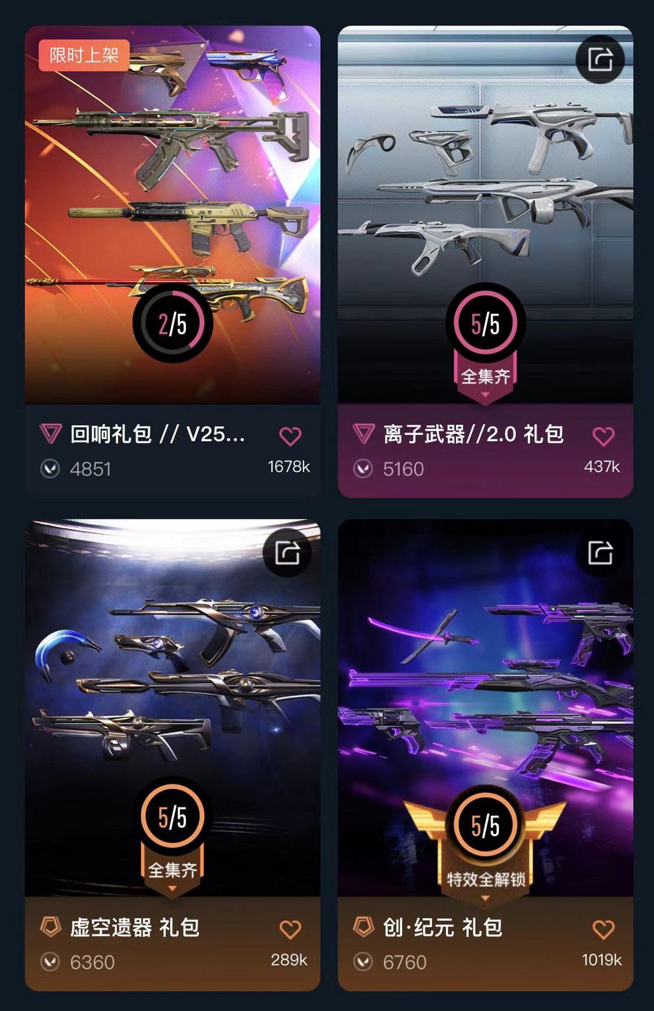Click pink tier triangle icon beside 离子武器//2.0
The width and height of the screenshot is (654, 1011).
coord(363,434)
